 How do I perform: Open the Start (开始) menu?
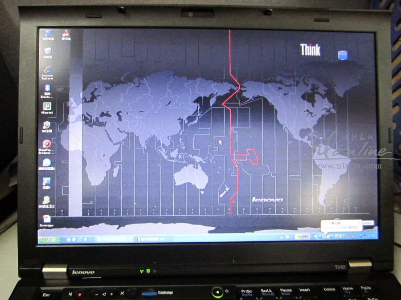[49, 240]
